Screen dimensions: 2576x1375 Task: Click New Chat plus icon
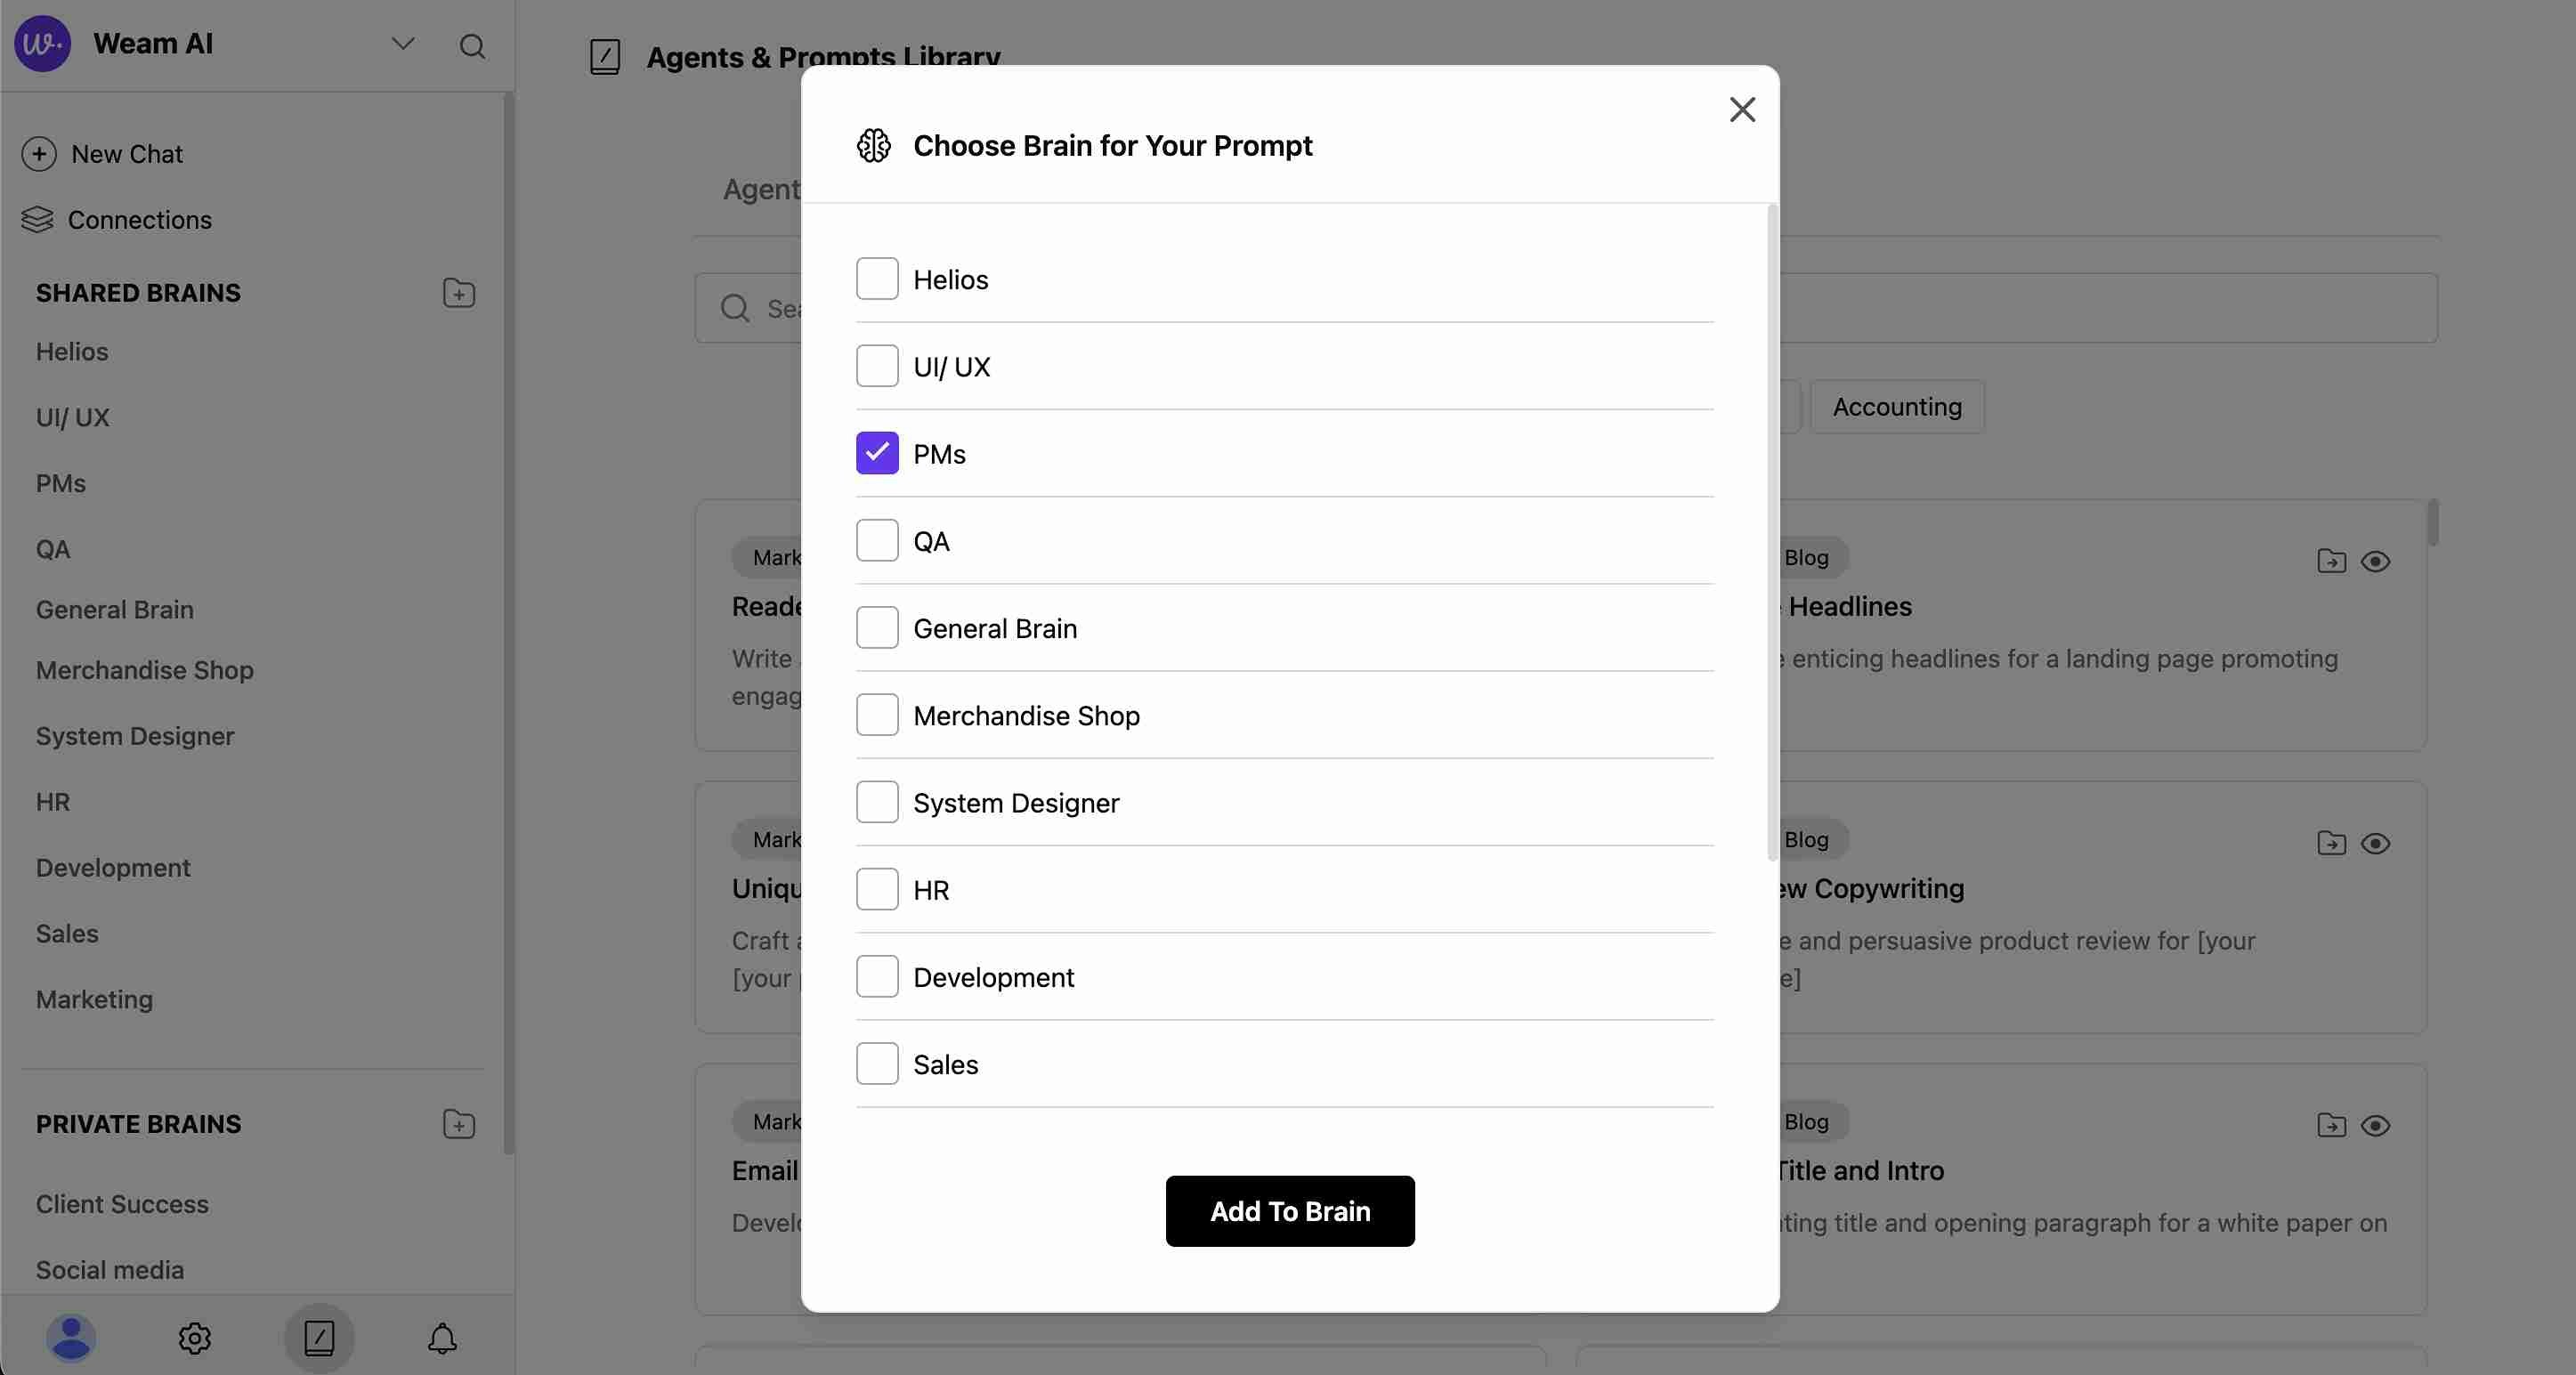[x=39, y=154]
